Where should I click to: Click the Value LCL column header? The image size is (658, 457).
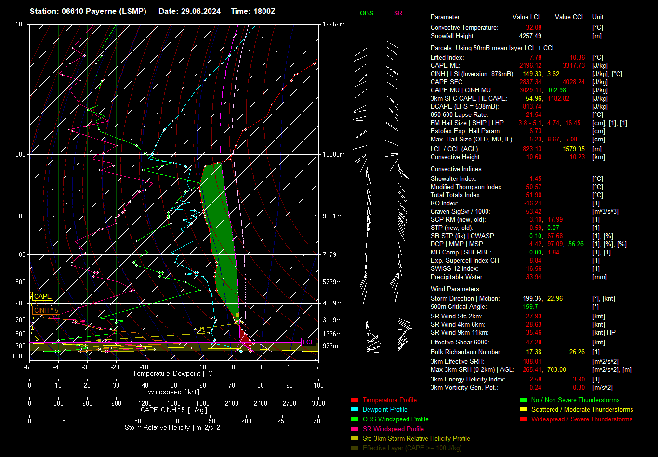coord(527,17)
